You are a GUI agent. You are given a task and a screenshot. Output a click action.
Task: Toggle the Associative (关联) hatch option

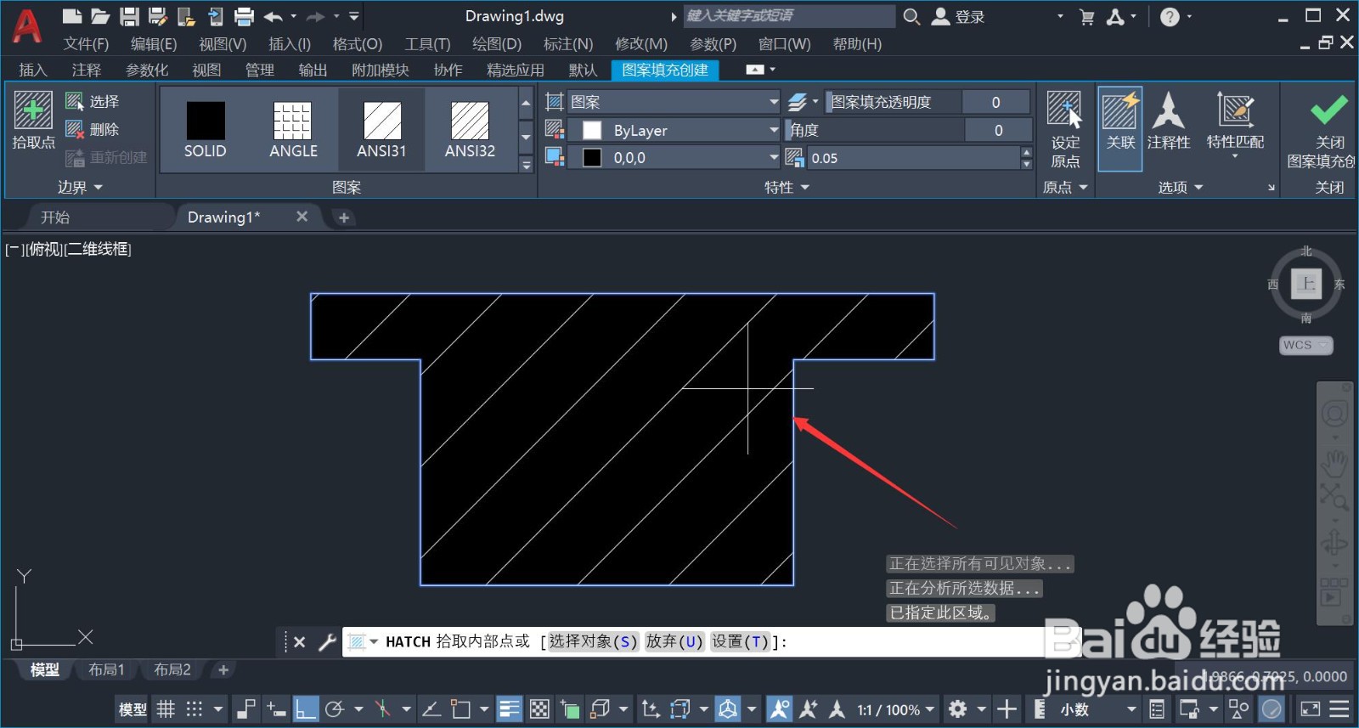pos(1119,129)
